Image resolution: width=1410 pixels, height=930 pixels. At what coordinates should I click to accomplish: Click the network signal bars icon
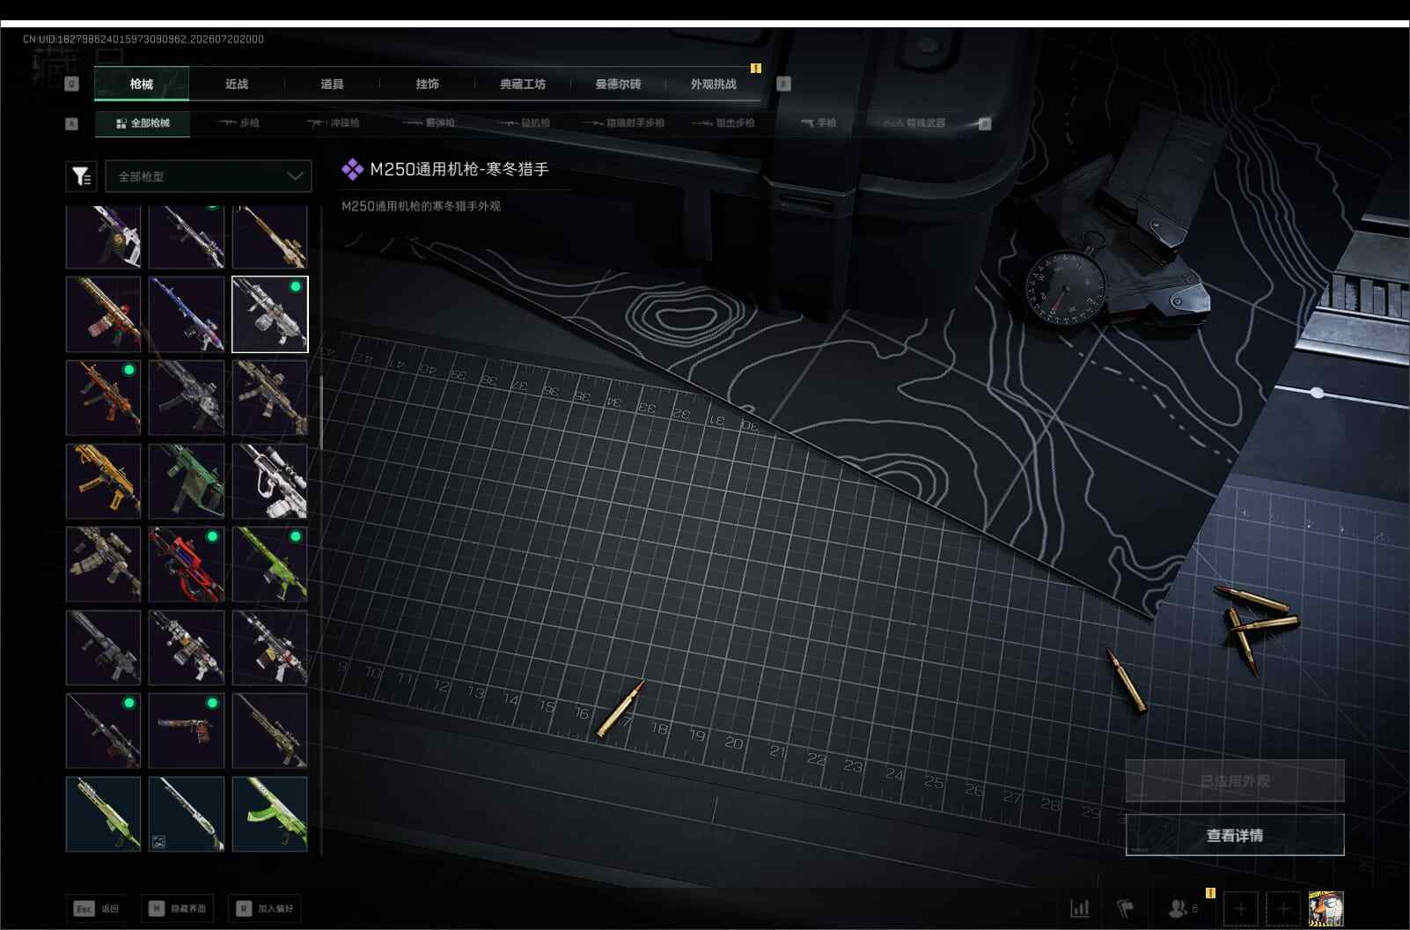tap(1080, 908)
